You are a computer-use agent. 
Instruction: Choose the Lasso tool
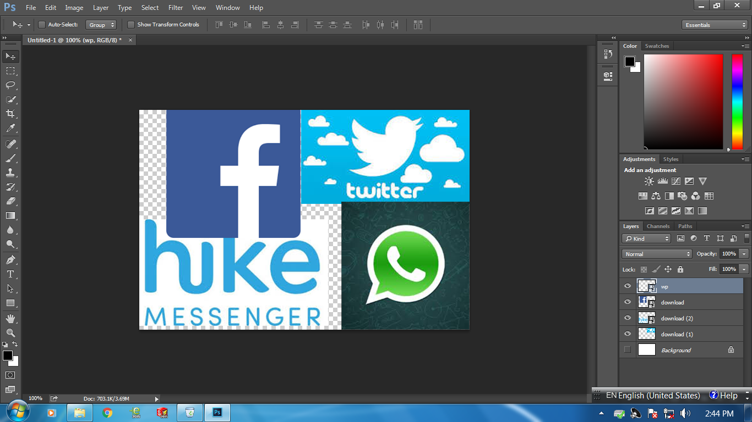[x=10, y=85]
